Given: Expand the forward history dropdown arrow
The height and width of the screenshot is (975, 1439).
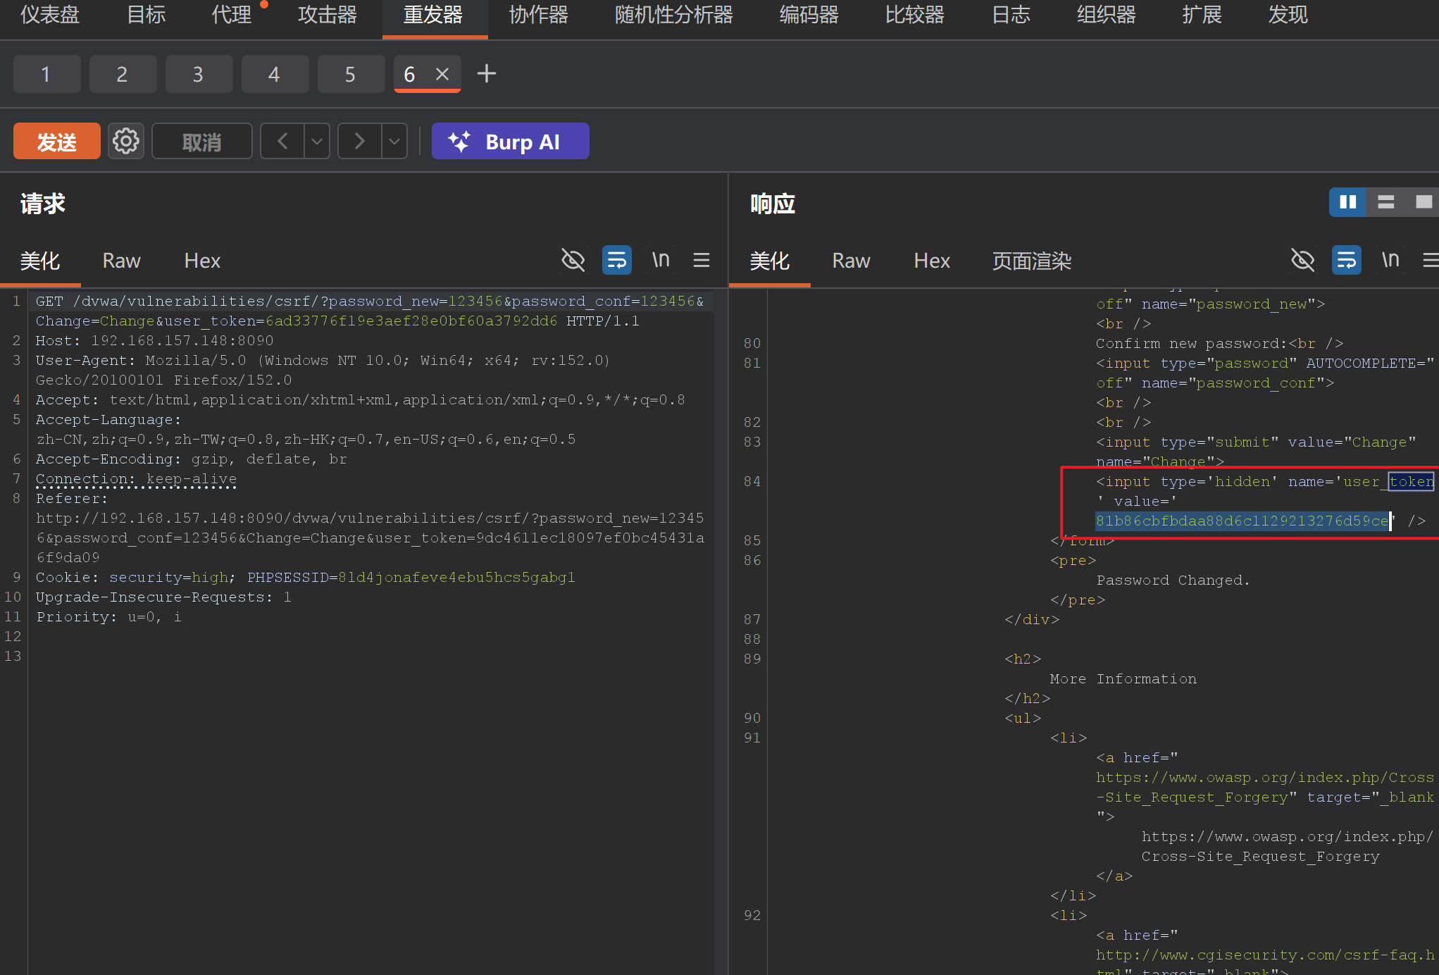Looking at the screenshot, I should [x=394, y=142].
